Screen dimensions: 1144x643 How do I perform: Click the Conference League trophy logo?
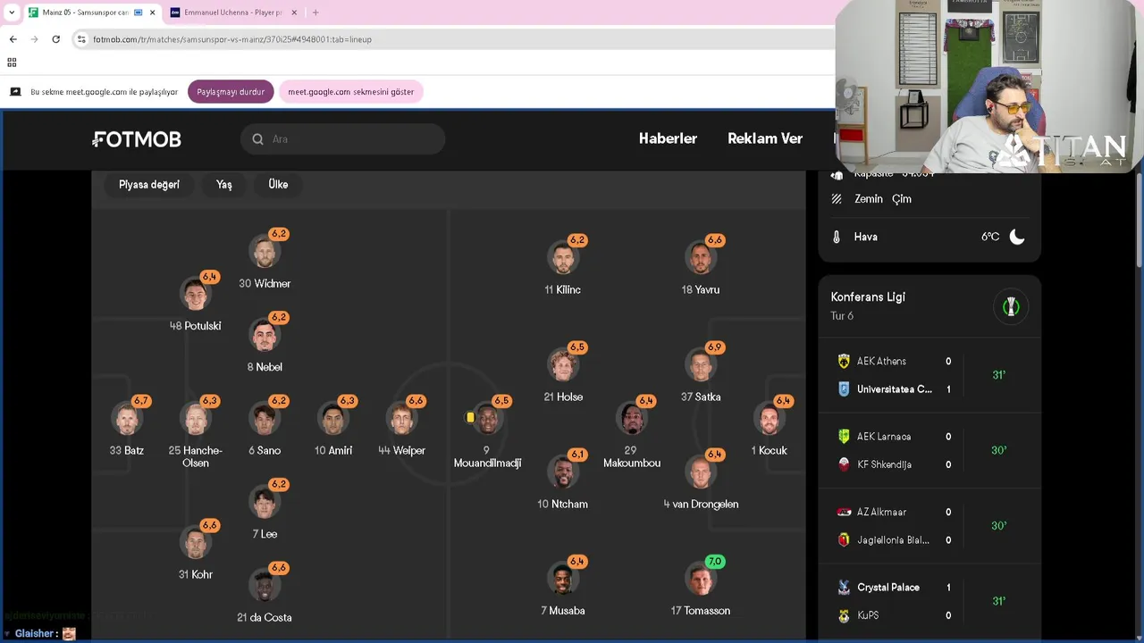coord(1011,306)
